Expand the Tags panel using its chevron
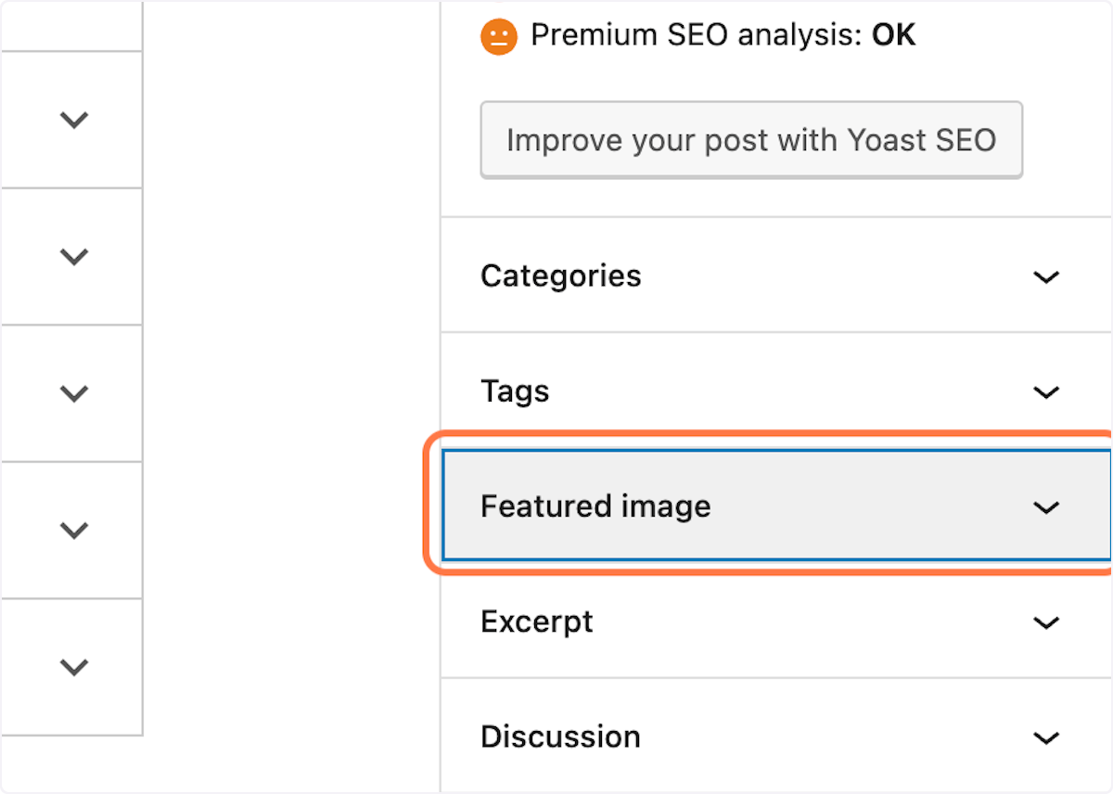 1046,392
